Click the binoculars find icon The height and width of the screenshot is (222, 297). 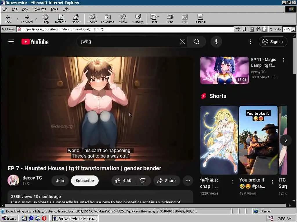point(258,29)
